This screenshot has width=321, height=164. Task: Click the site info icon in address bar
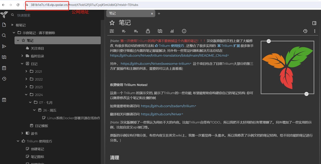pos(27,5)
